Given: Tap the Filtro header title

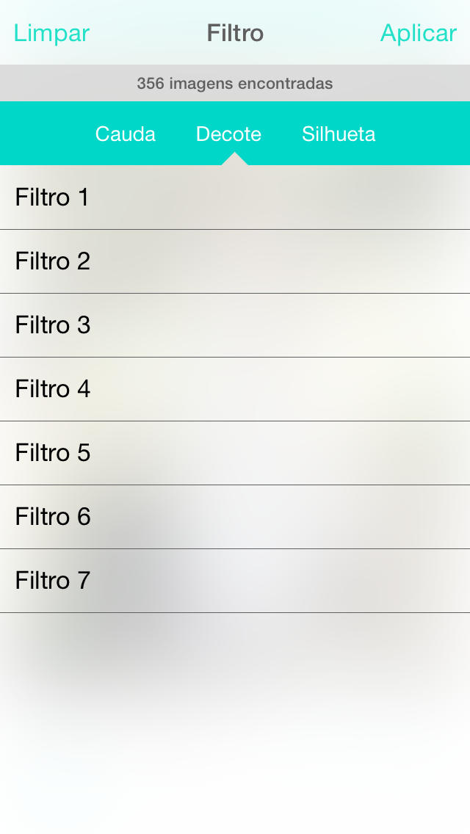Looking at the screenshot, I should (235, 33).
